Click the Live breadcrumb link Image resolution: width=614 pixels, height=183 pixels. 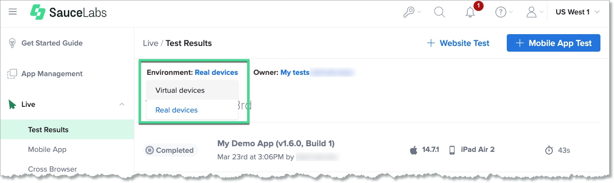click(x=151, y=43)
